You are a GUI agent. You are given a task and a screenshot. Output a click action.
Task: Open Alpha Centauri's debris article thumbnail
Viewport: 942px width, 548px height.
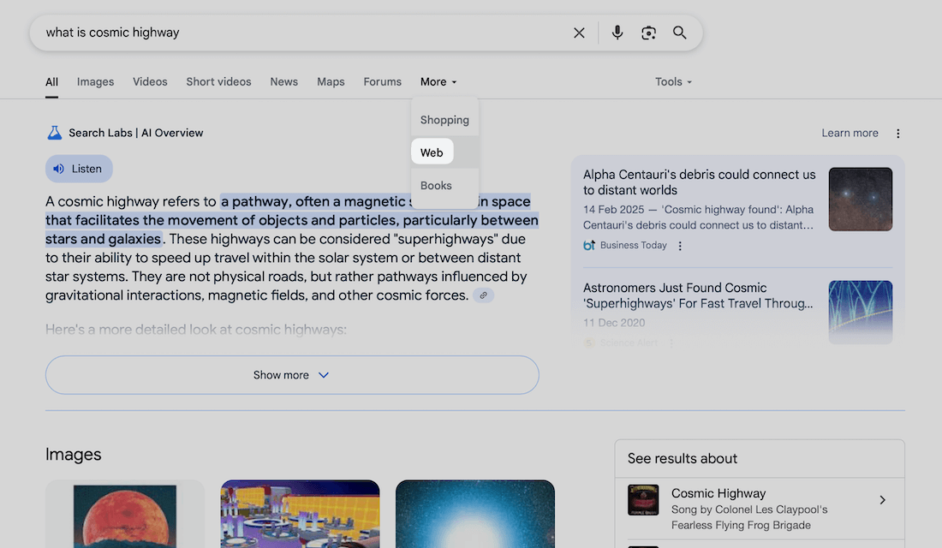click(860, 200)
